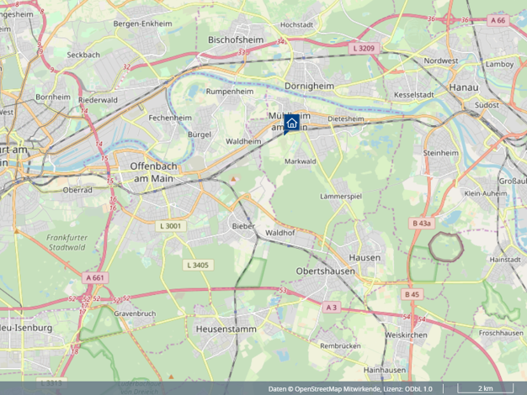Select the Hanau city label
Image resolution: width=527 pixels, height=395 pixels.
coord(464,87)
